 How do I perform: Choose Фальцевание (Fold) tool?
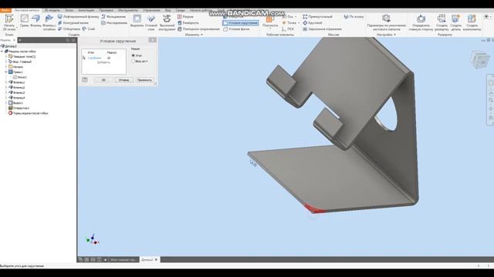pyautogui.click(x=113, y=17)
